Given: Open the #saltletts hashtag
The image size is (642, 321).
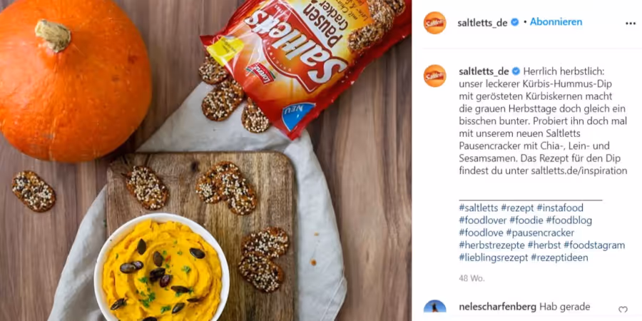Looking at the screenshot, I should click(478, 208).
